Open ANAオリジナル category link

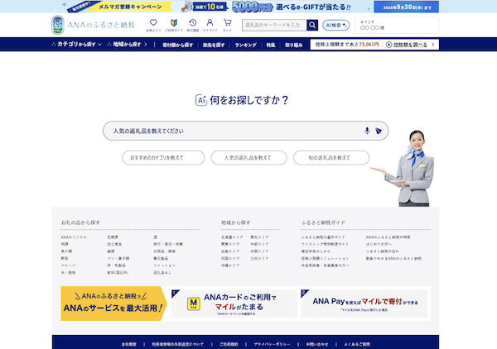click(x=74, y=237)
